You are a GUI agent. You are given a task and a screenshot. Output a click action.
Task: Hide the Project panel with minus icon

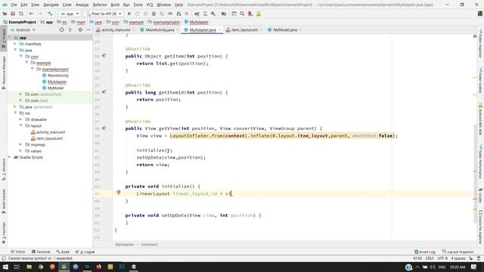(88, 30)
